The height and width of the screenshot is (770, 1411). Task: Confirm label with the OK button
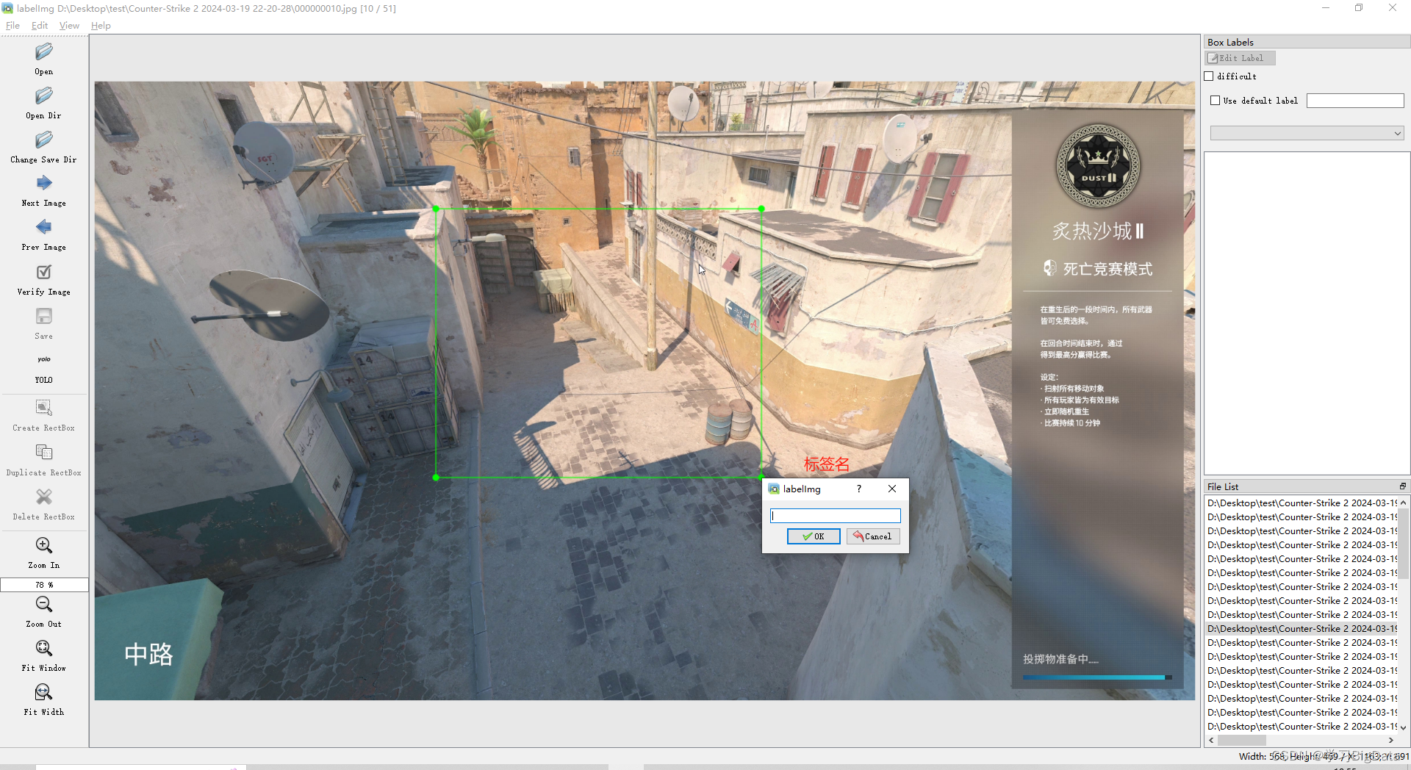(x=814, y=536)
